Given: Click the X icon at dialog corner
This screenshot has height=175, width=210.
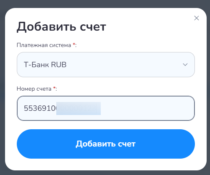Looking at the screenshot, I should pyautogui.click(x=197, y=18).
